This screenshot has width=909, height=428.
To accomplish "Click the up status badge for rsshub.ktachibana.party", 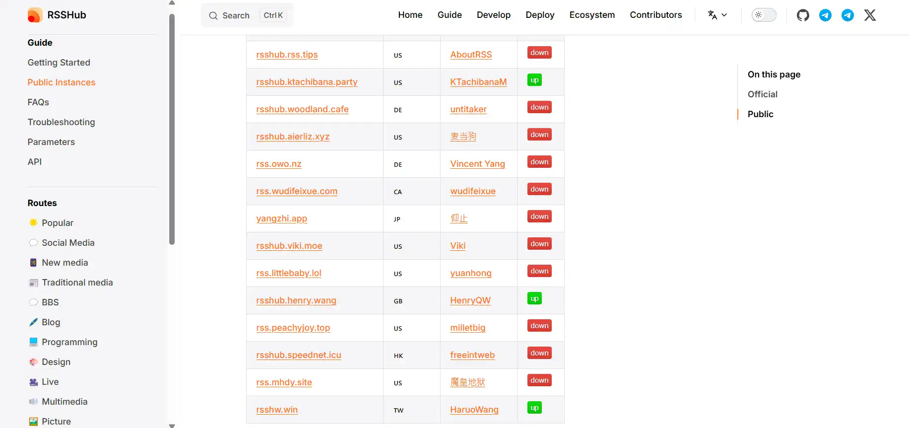I will point(534,80).
